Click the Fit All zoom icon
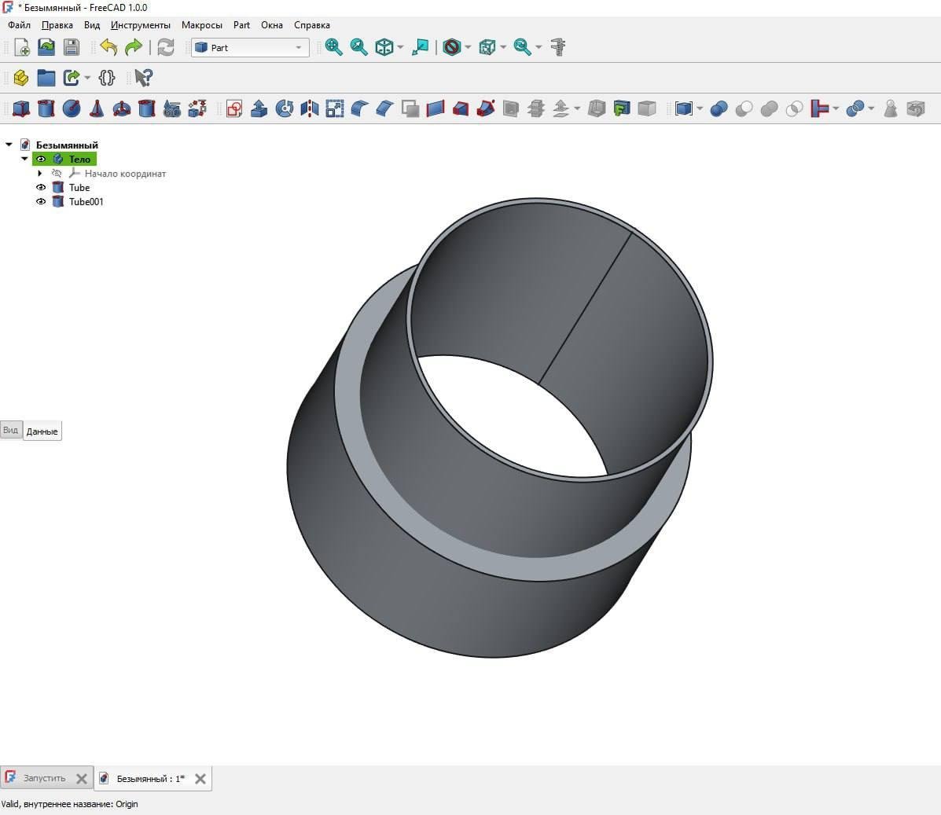Viewport: 941px width, 815px height. (334, 47)
